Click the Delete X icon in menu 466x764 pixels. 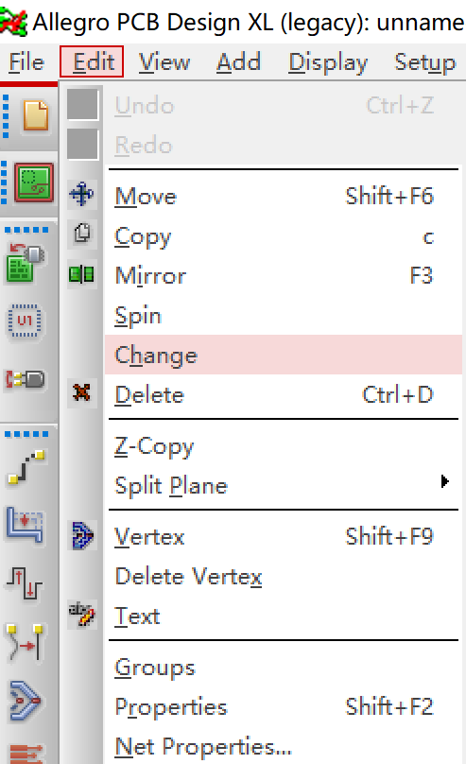(x=81, y=392)
